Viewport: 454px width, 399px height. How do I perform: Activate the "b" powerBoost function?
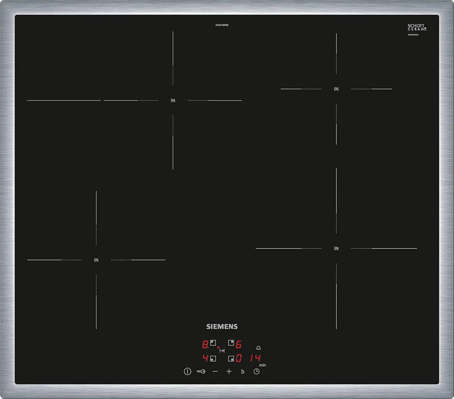click(x=243, y=372)
